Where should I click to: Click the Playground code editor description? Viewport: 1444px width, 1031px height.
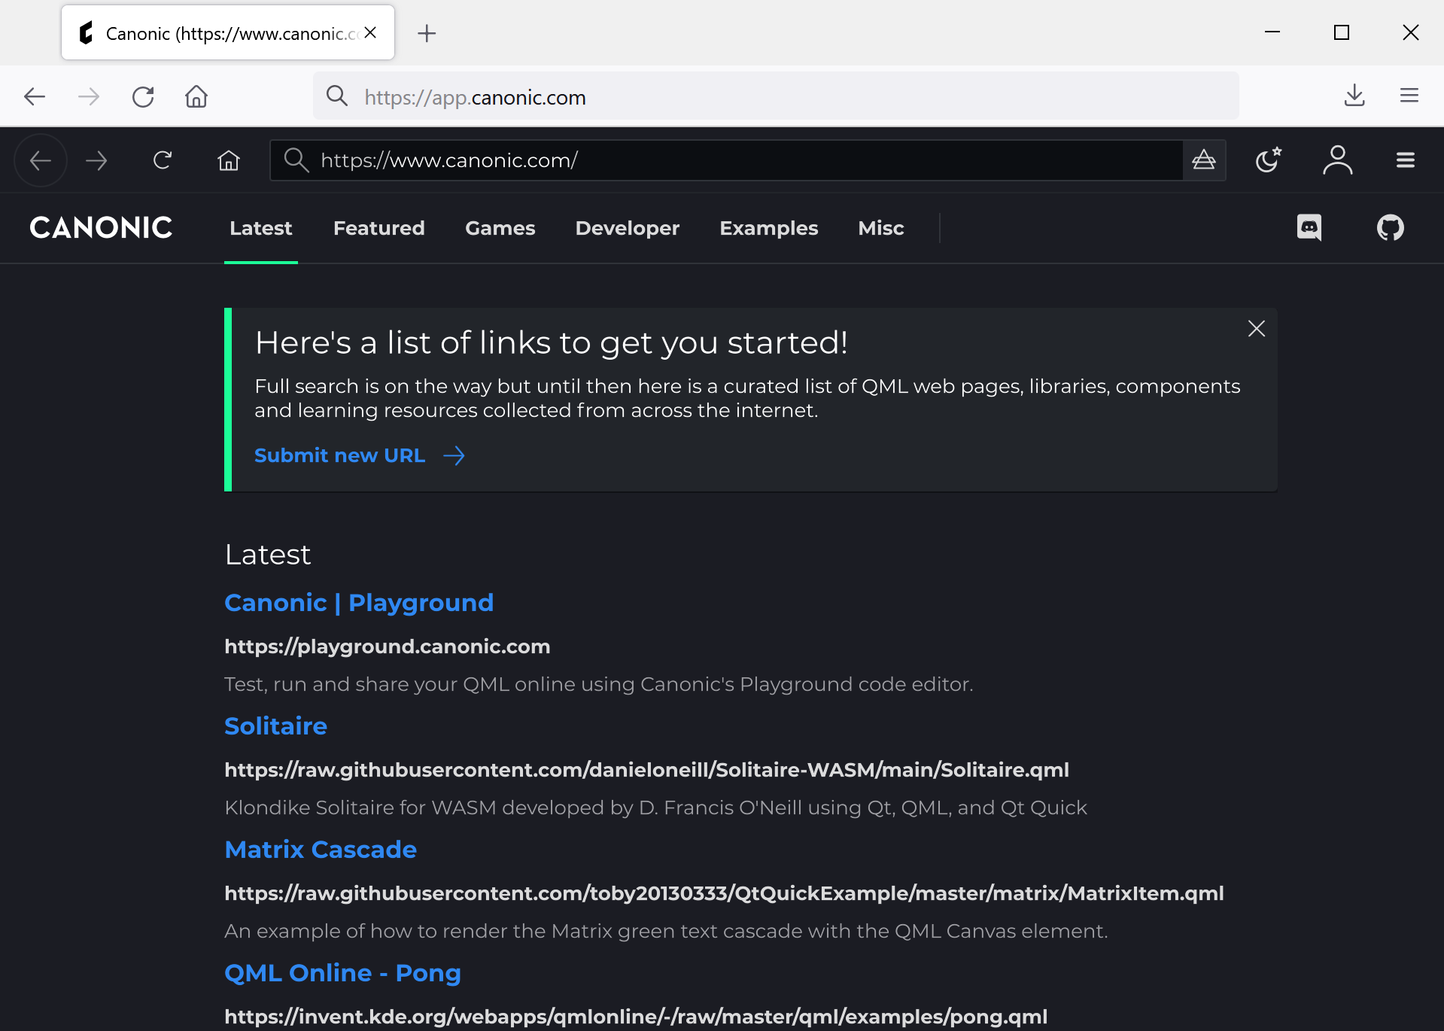click(x=599, y=684)
